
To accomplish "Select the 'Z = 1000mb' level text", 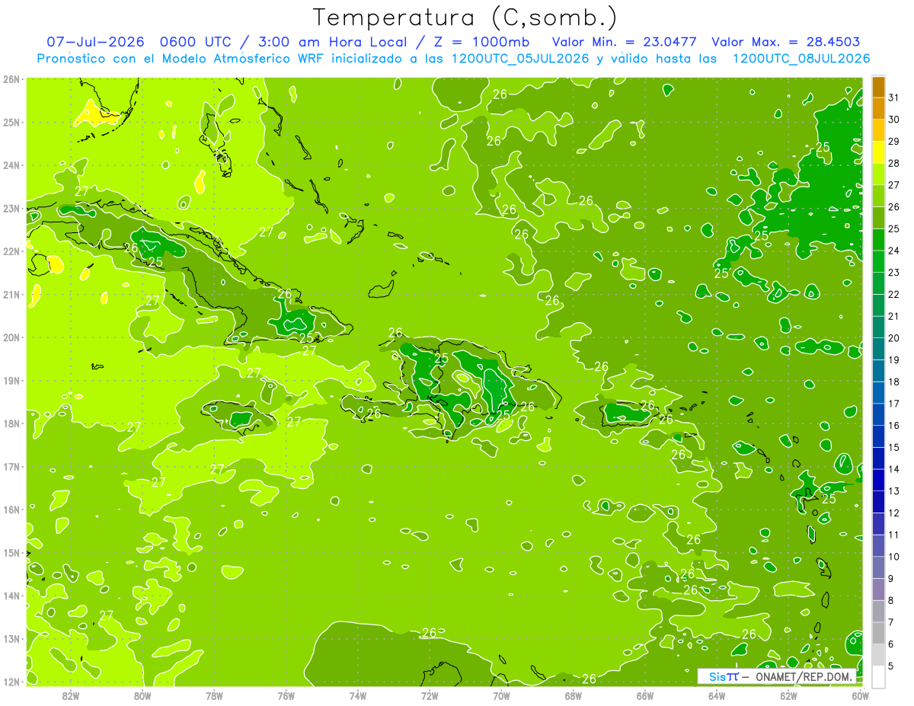I will click(482, 42).
